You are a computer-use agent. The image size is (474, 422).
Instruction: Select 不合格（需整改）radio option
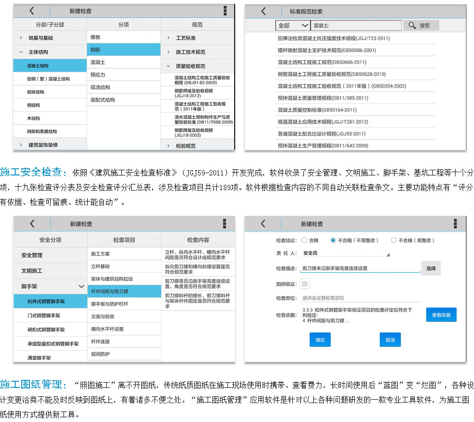393,240
